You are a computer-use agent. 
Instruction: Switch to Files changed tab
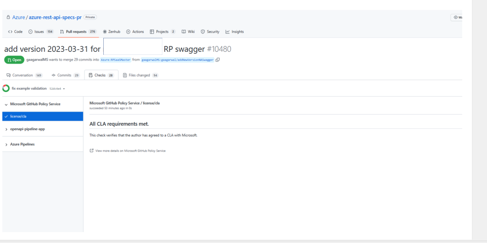tap(141, 75)
